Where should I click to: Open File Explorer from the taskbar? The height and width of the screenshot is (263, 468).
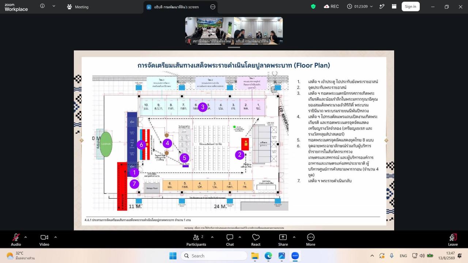pyautogui.click(x=255, y=256)
